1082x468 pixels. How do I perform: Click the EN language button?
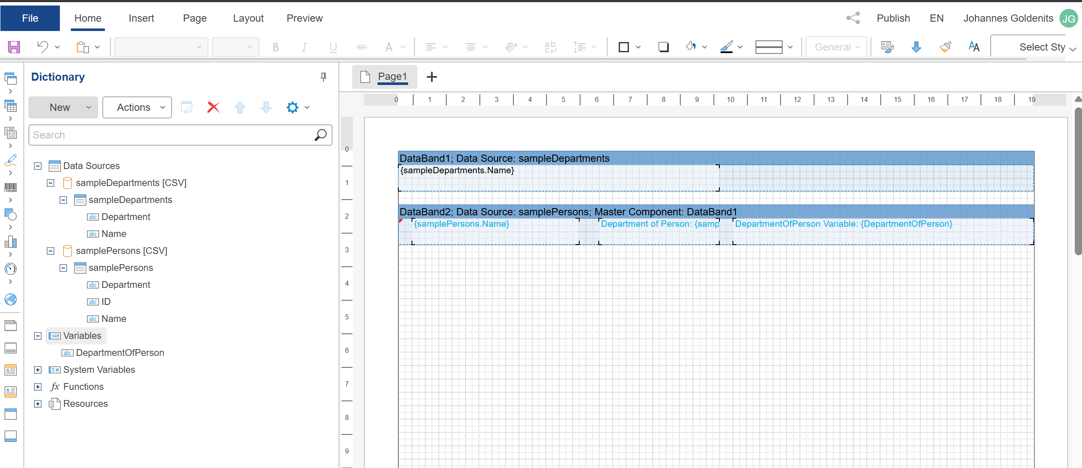coord(937,18)
